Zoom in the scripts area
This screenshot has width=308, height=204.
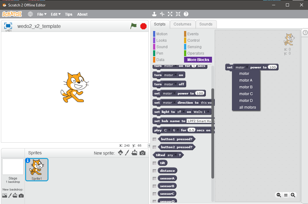coord(293,195)
